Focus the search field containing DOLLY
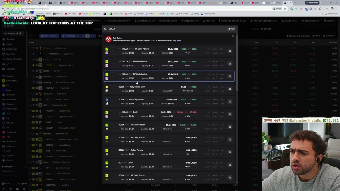This screenshot has width=340, height=191. click(x=167, y=29)
